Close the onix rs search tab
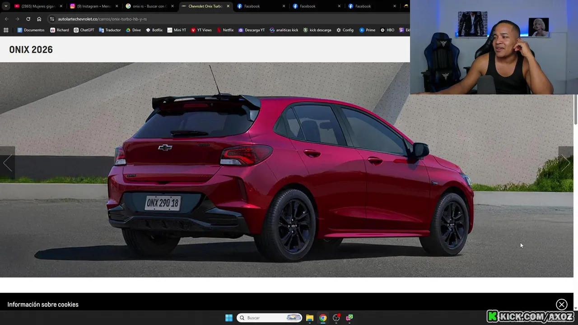The height and width of the screenshot is (325, 578). click(172, 6)
